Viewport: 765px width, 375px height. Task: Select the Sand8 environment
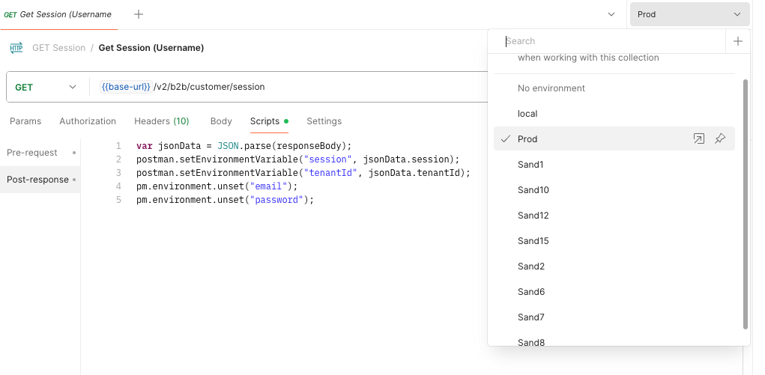(x=614, y=338)
